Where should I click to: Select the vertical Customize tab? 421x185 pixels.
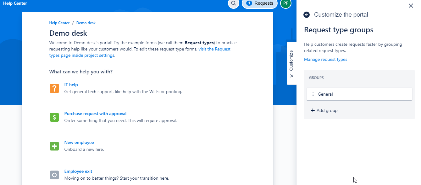coord(291,63)
